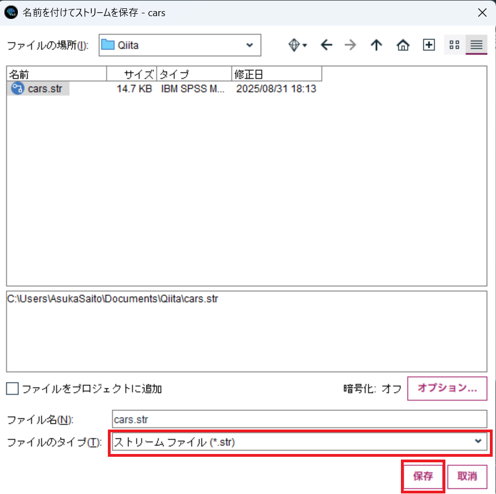This screenshot has height=494, width=496.
Task: Click the 保存 save button
Action: [423, 476]
